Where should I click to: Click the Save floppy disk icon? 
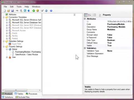12,11
